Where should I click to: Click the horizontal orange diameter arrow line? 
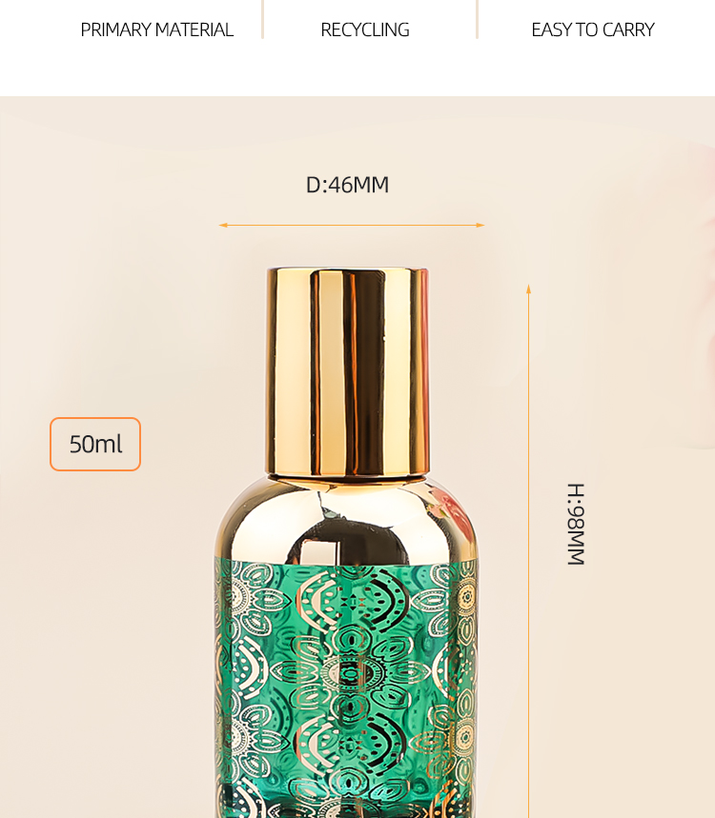coord(352,226)
